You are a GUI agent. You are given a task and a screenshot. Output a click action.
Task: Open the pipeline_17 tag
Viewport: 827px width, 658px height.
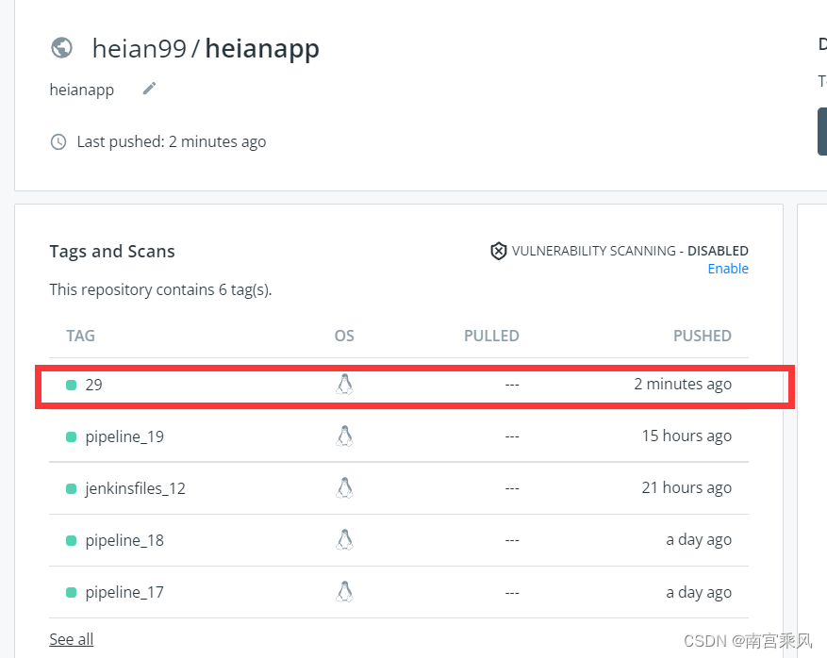pos(124,593)
